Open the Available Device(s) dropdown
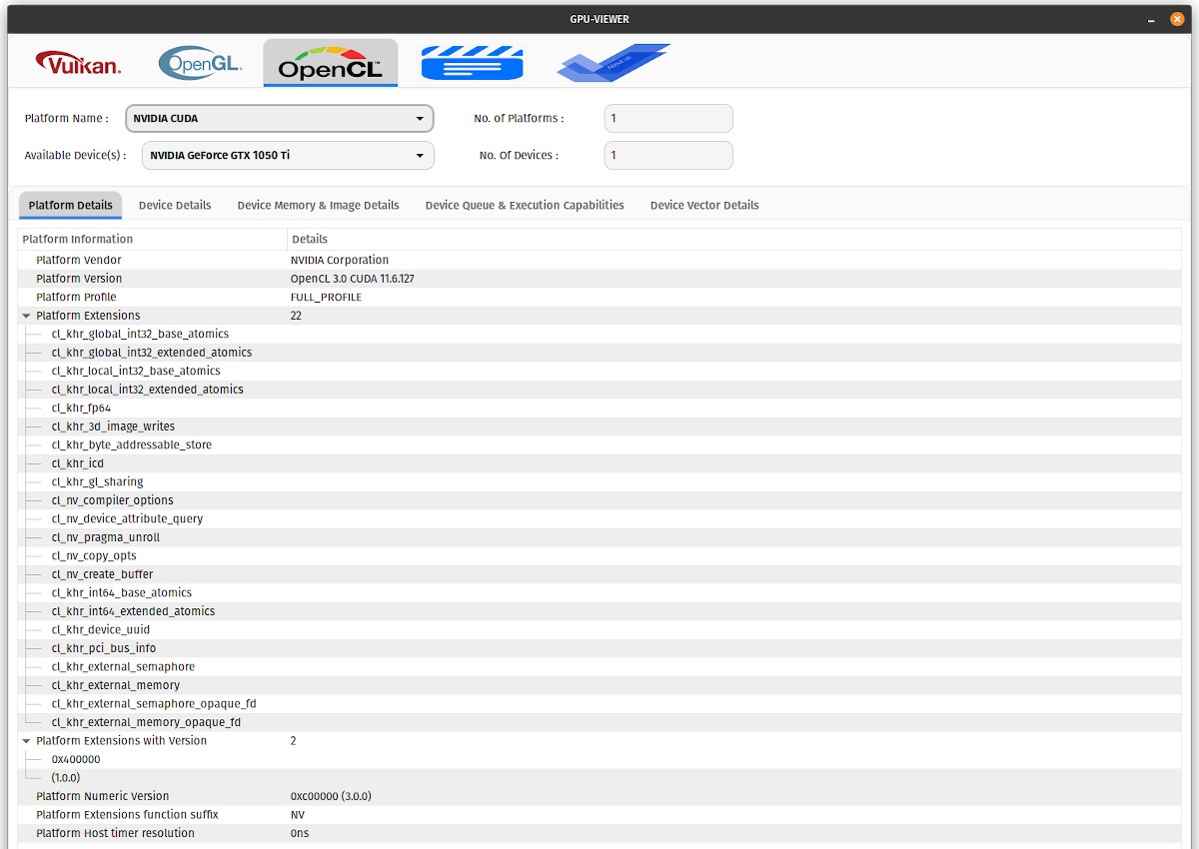Image resolution: width=1199 pixels, height=849 pixels. [288, 155]
